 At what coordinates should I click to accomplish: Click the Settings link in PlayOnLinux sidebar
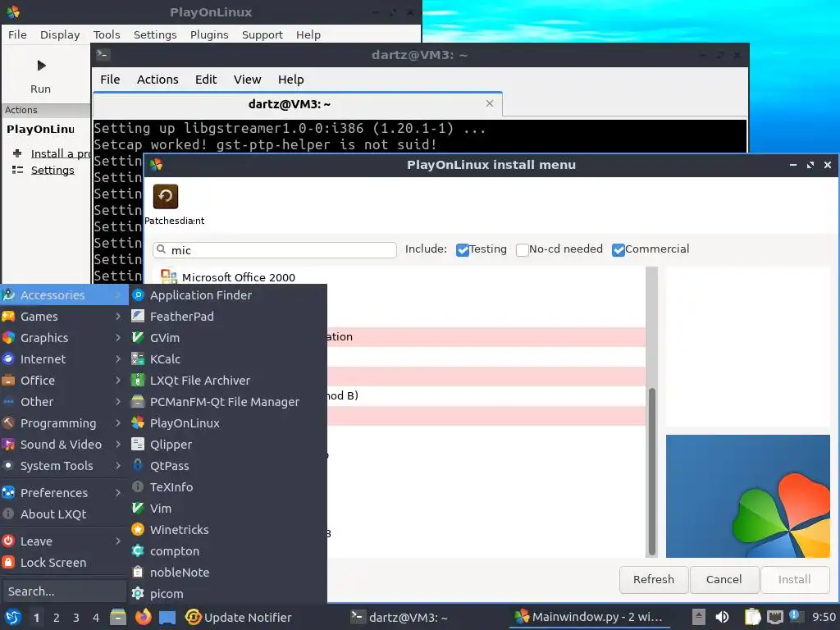pyautogui.click(x=52, y=171)
